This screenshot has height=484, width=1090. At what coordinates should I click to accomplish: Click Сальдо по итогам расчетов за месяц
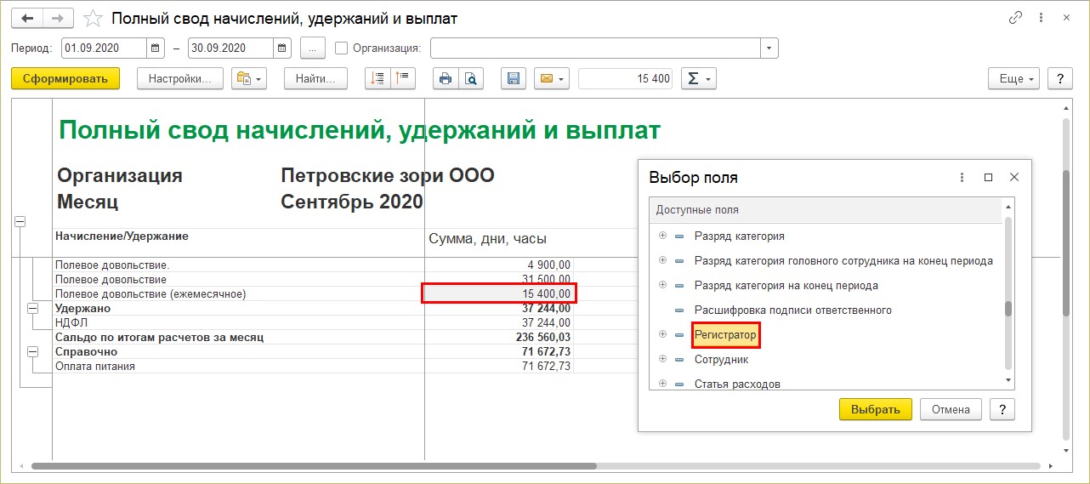(x=159, y=337)
